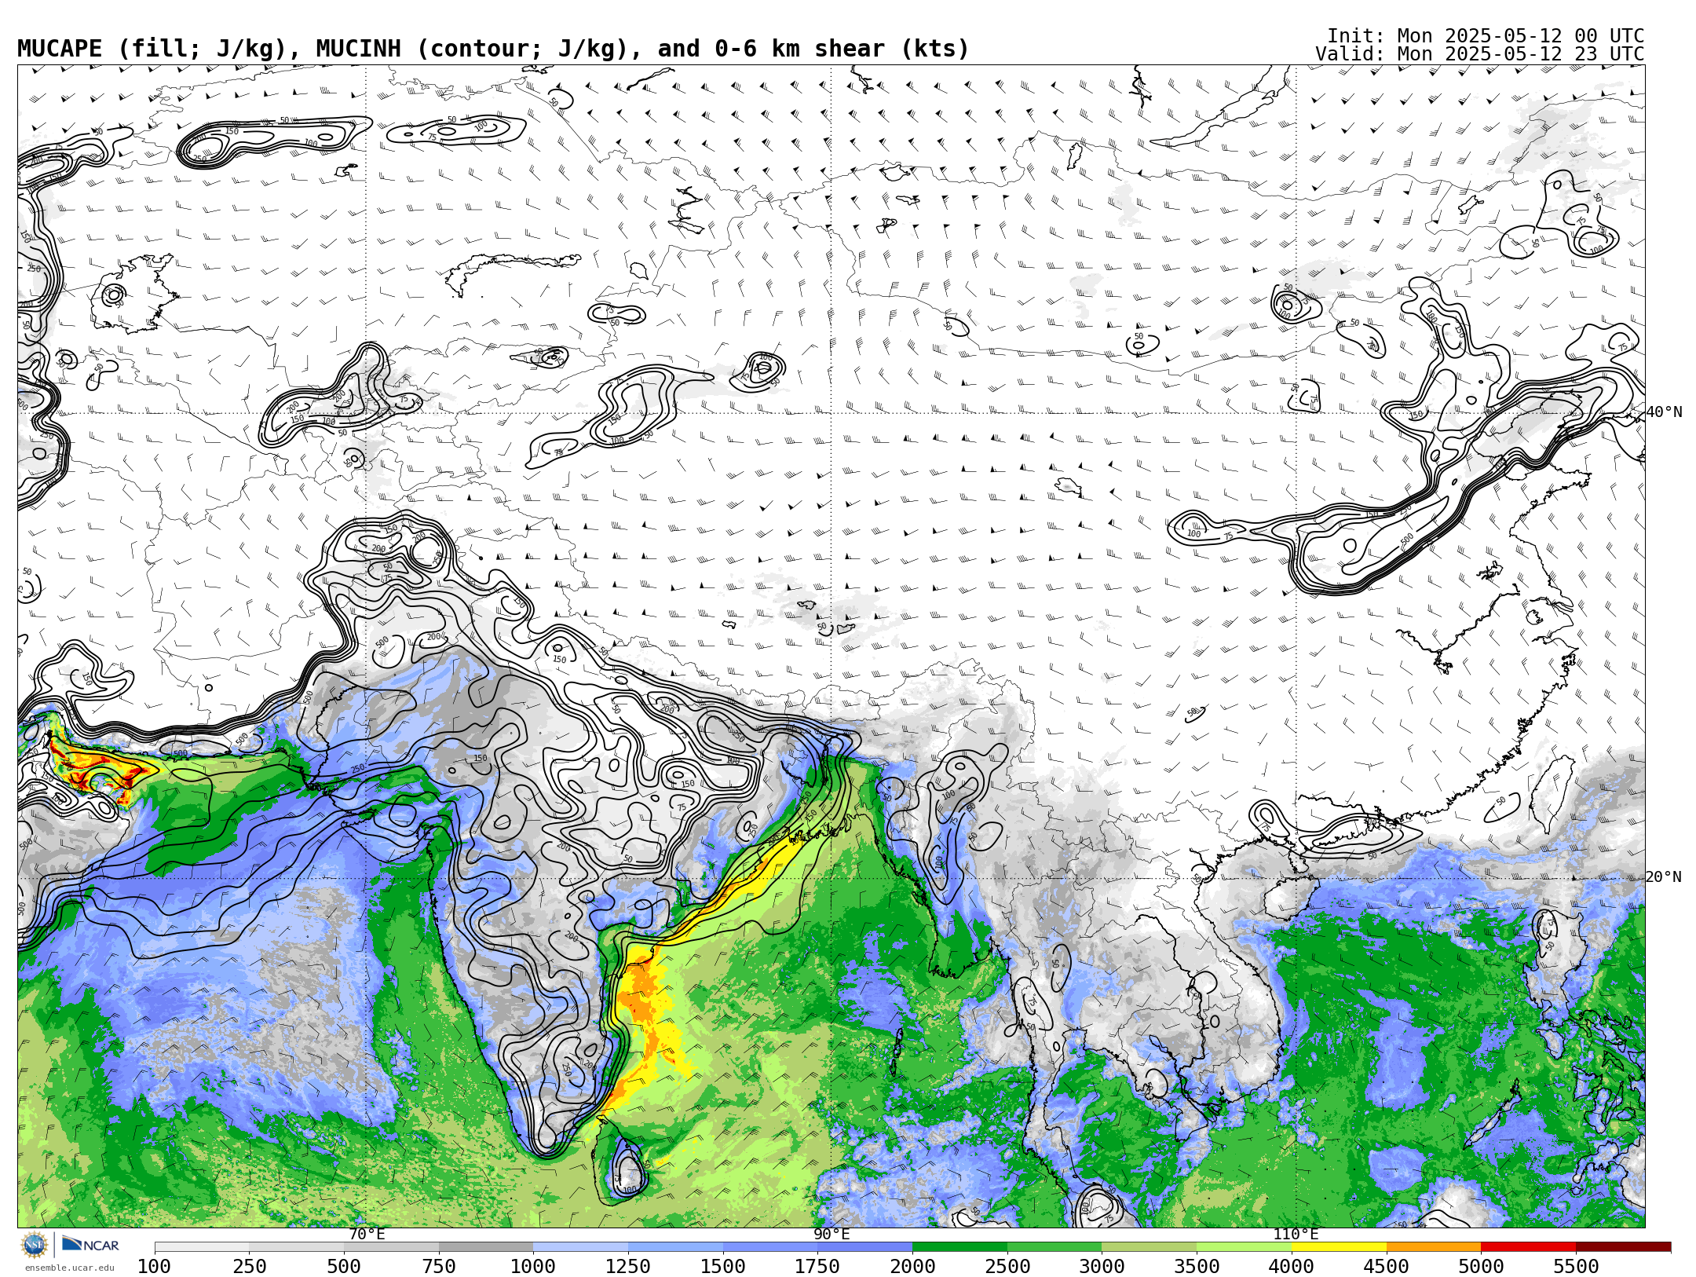The width and height of the screenshot is (1696, 1277).
Task: Pick the blue 1750–2000 colorbar swatch
Action: click(x=864, y=1247)
